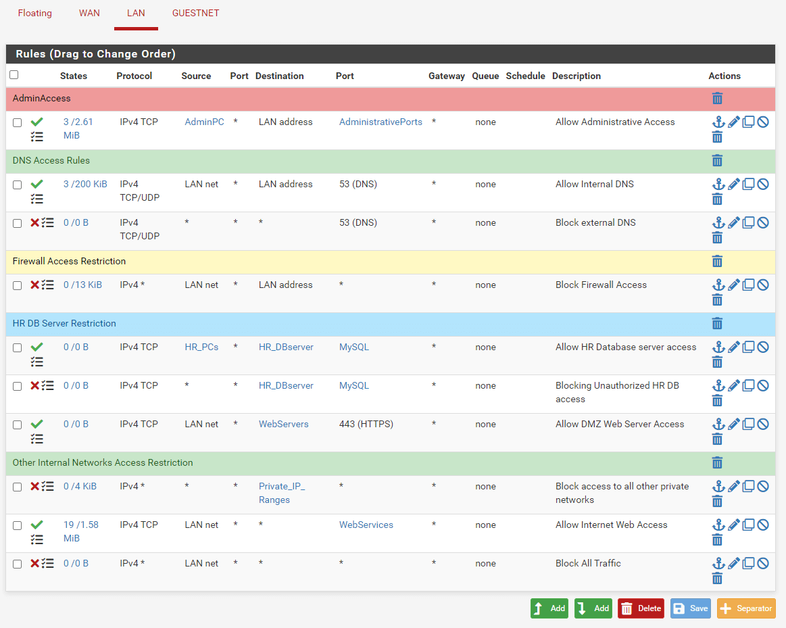Disable Allow HR Database server access rule
The width and height of the screenshot is (786, 628).
coord(763,347)
